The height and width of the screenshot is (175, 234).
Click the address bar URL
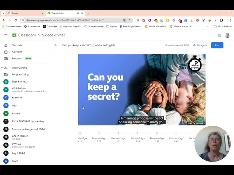pyautogui.click(x=65, y=20)
